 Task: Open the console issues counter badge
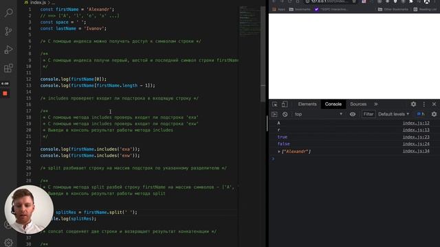tap(421, 115)
